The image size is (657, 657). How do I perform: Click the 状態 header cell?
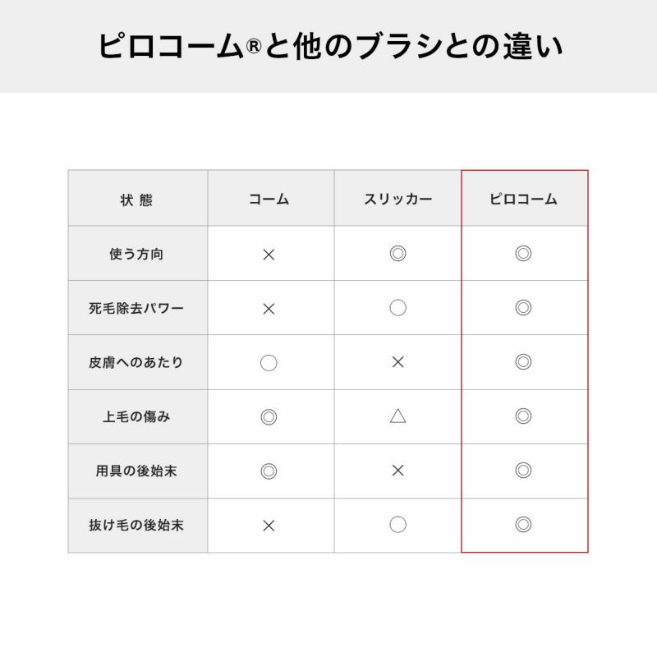[x=136, y=200]
